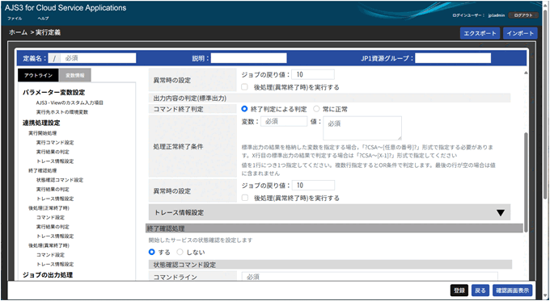
Task: Open 実行結果の判定 under 終了確認処理 in the outline
Action: (x=53, y=190)
